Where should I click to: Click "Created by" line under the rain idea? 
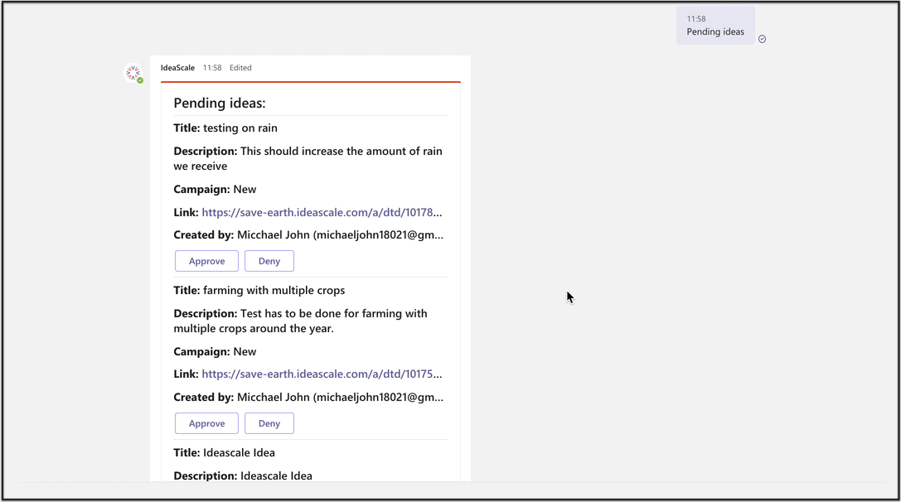(308, 235)
